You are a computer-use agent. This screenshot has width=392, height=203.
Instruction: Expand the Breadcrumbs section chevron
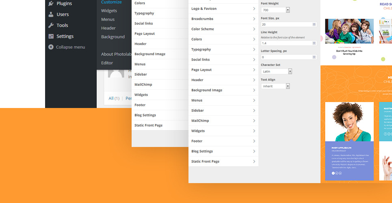coord(254,19)
